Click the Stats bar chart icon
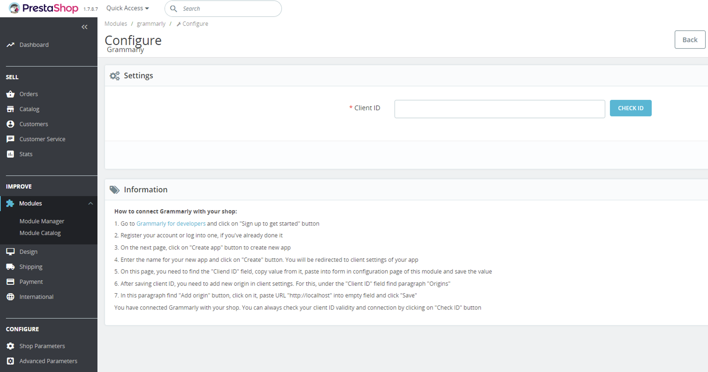This screenshot has width=708, height=372. 10,154
